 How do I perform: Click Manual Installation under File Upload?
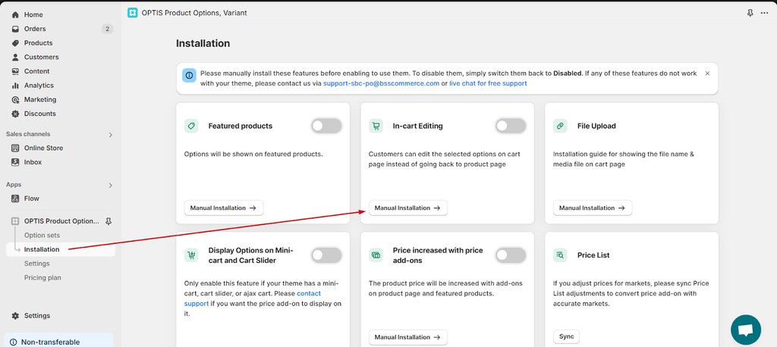point(593,208)
